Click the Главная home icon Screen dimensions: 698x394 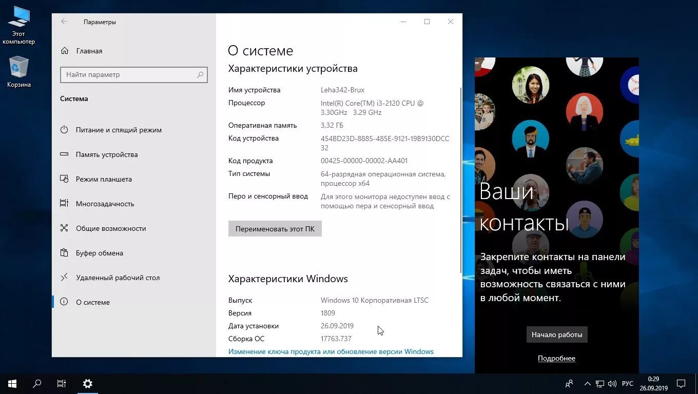coord(65,51)
